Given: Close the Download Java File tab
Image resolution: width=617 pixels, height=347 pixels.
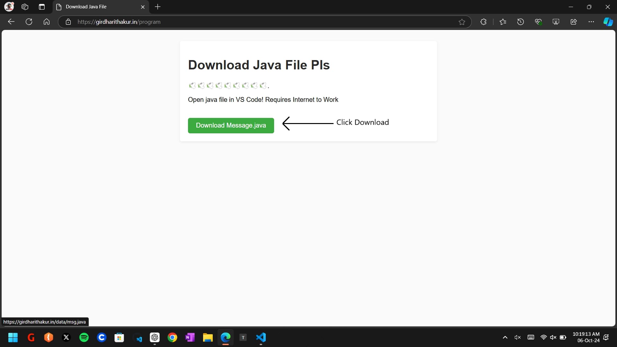Looking at the screenshot, I should pyautogui.click(x=143, y=7).
